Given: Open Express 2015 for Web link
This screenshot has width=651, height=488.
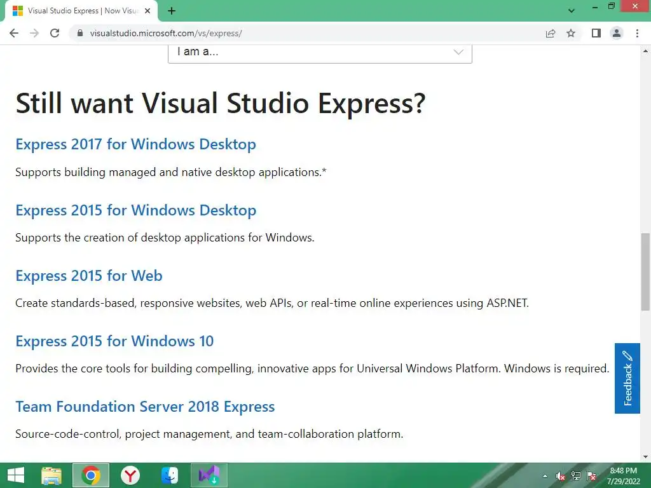Looking at the screenshot, I should [x=89, y=276].
